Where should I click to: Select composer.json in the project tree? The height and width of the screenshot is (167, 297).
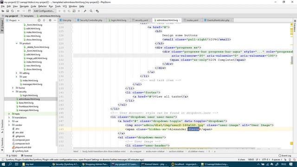(x=22, y=140)
